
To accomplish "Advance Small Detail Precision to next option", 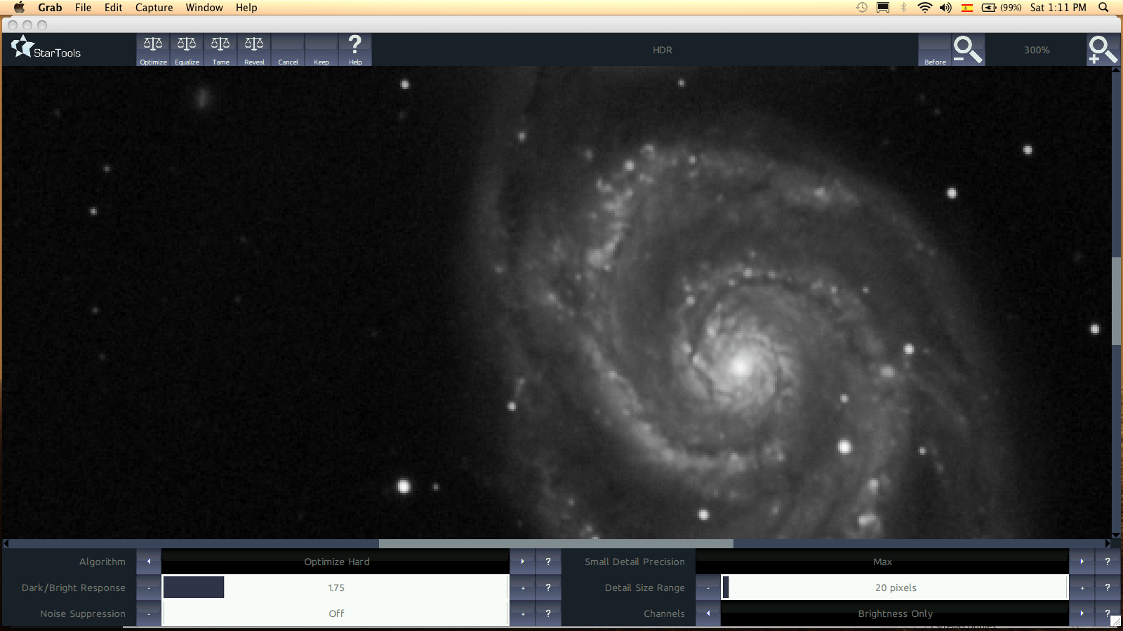I will (x=1082, y=562).
